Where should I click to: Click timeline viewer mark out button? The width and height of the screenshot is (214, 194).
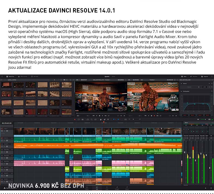click(176, 116)
